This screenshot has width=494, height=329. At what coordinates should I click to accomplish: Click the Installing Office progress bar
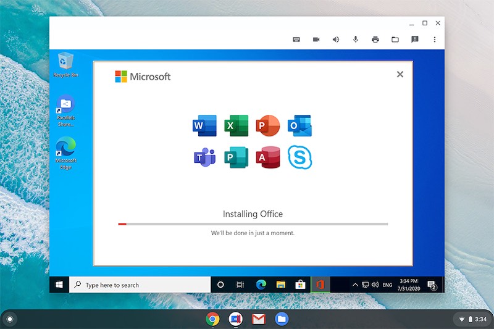(x=253, y=224)
